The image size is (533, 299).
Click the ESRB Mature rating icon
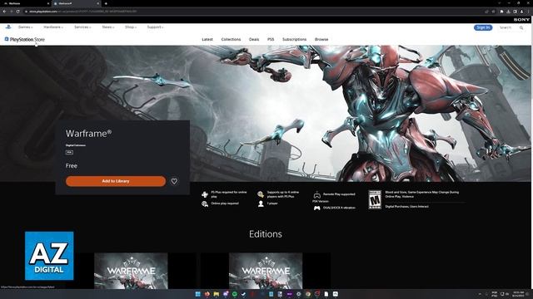point(375,199)
